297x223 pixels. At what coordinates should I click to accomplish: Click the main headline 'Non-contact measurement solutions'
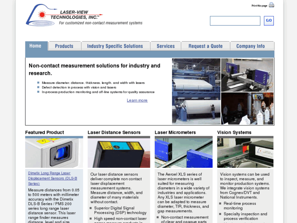[x=94, y=70]
